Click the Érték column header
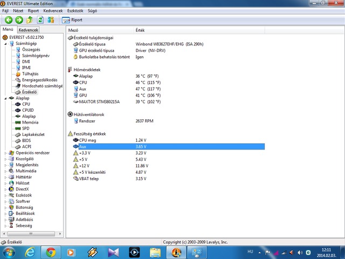The height and width of the screenshot is (259, 345). (x=199, y=30)
